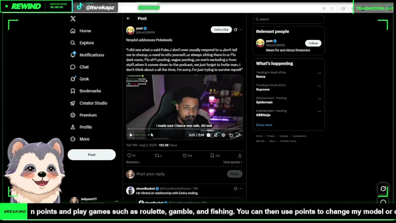Click the Grok icon on chumBucket's reply
The width and height of the screenshot is (396, 223).
(235, 189)
